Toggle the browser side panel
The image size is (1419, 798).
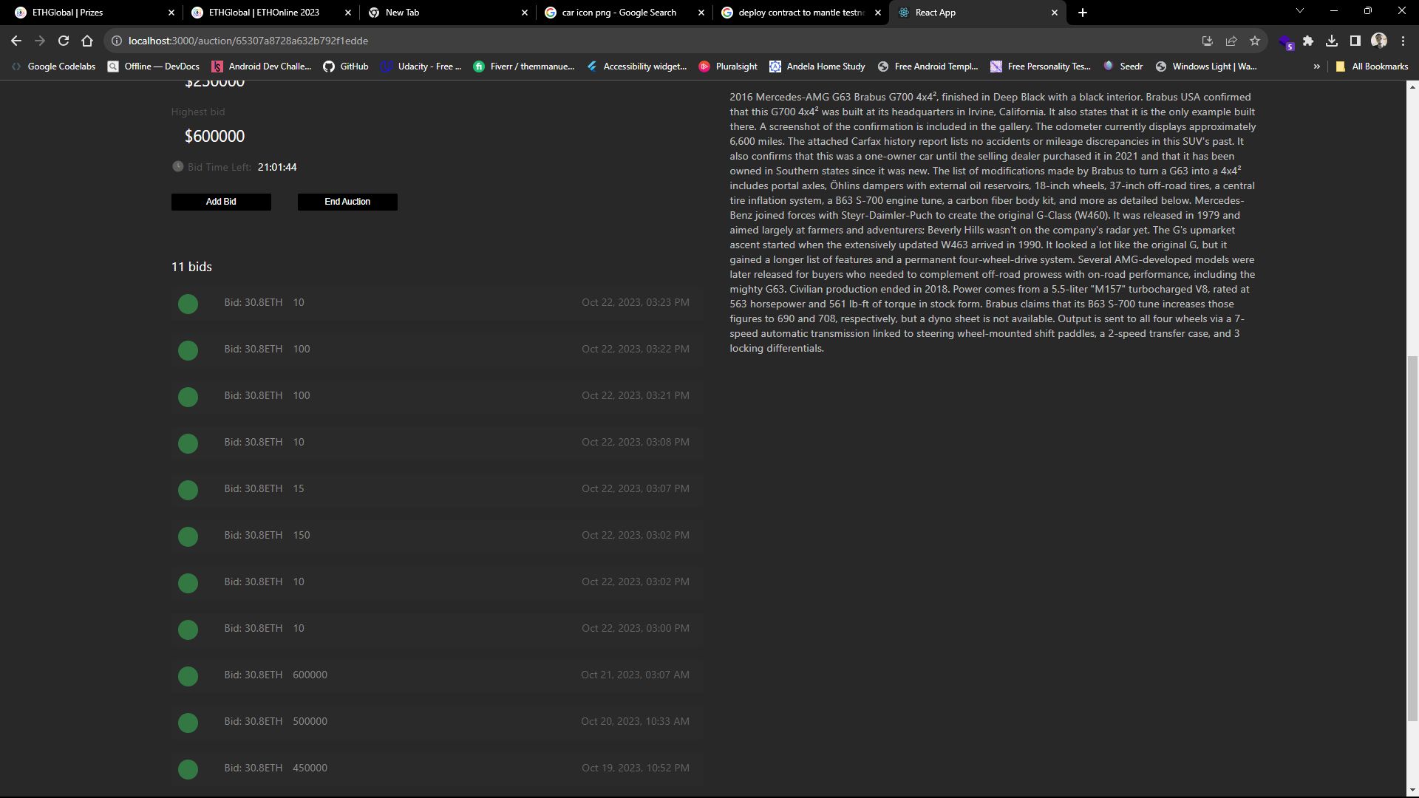click(1355, 41)
